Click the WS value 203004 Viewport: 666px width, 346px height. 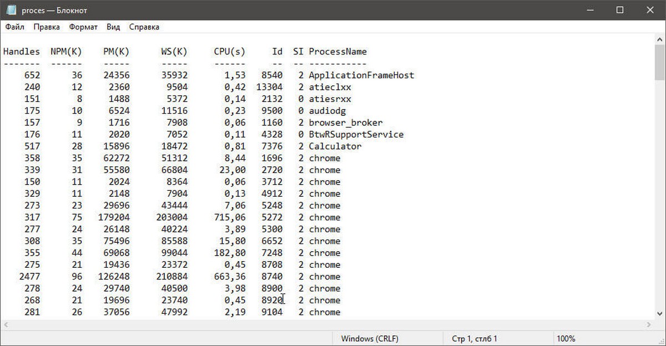coord(172,217)
